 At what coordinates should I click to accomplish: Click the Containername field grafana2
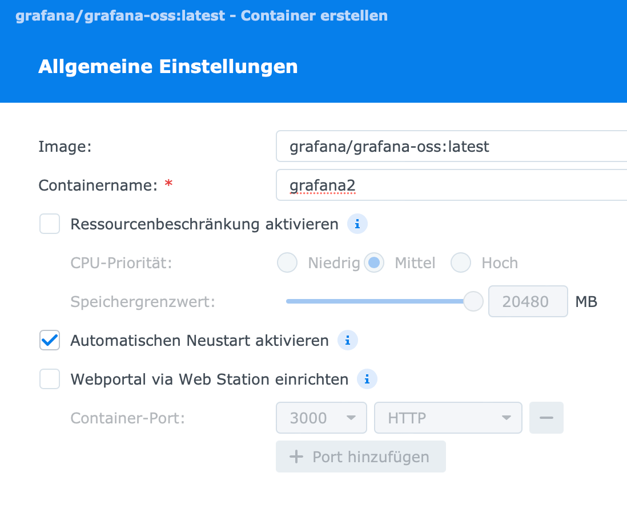pos(452,185)
